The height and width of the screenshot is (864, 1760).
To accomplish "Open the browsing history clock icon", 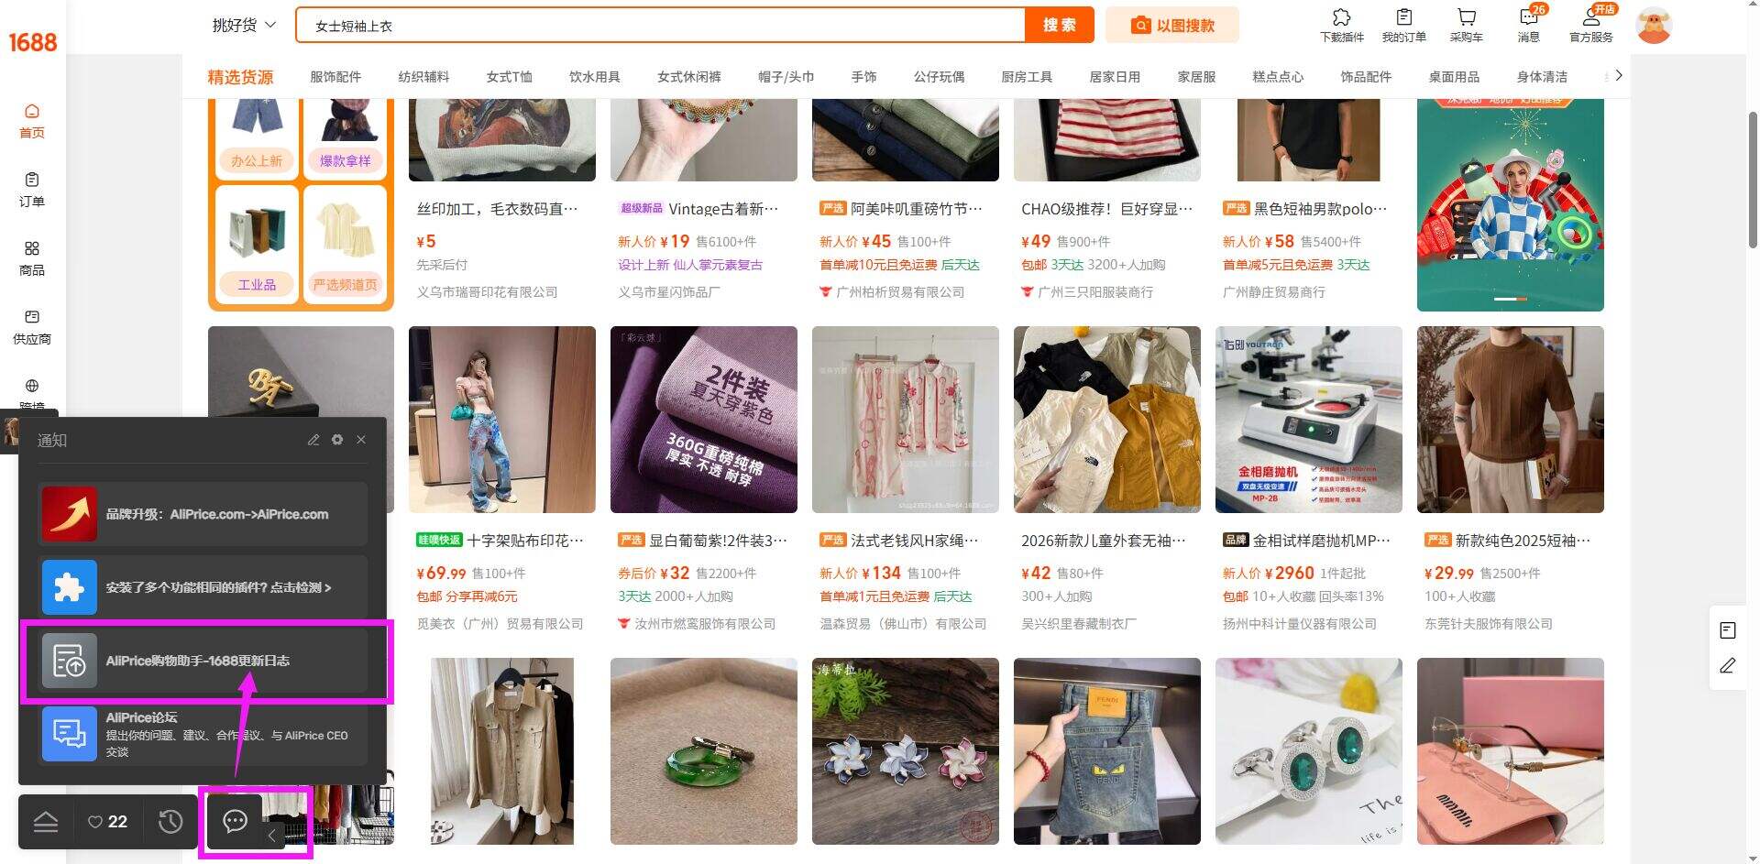I will (x=170, y=821).
